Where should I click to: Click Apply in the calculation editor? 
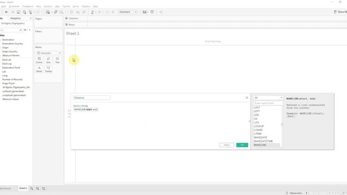pyautogui.click(x=227, y=145)
